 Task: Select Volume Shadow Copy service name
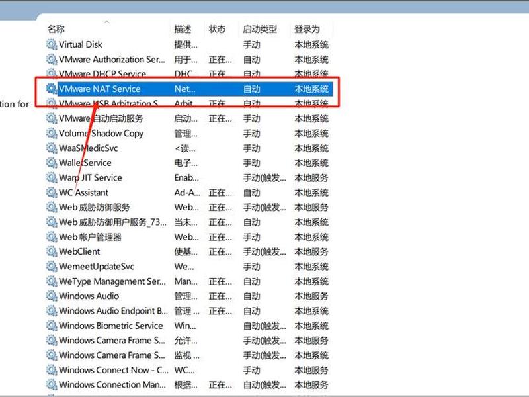101,134
